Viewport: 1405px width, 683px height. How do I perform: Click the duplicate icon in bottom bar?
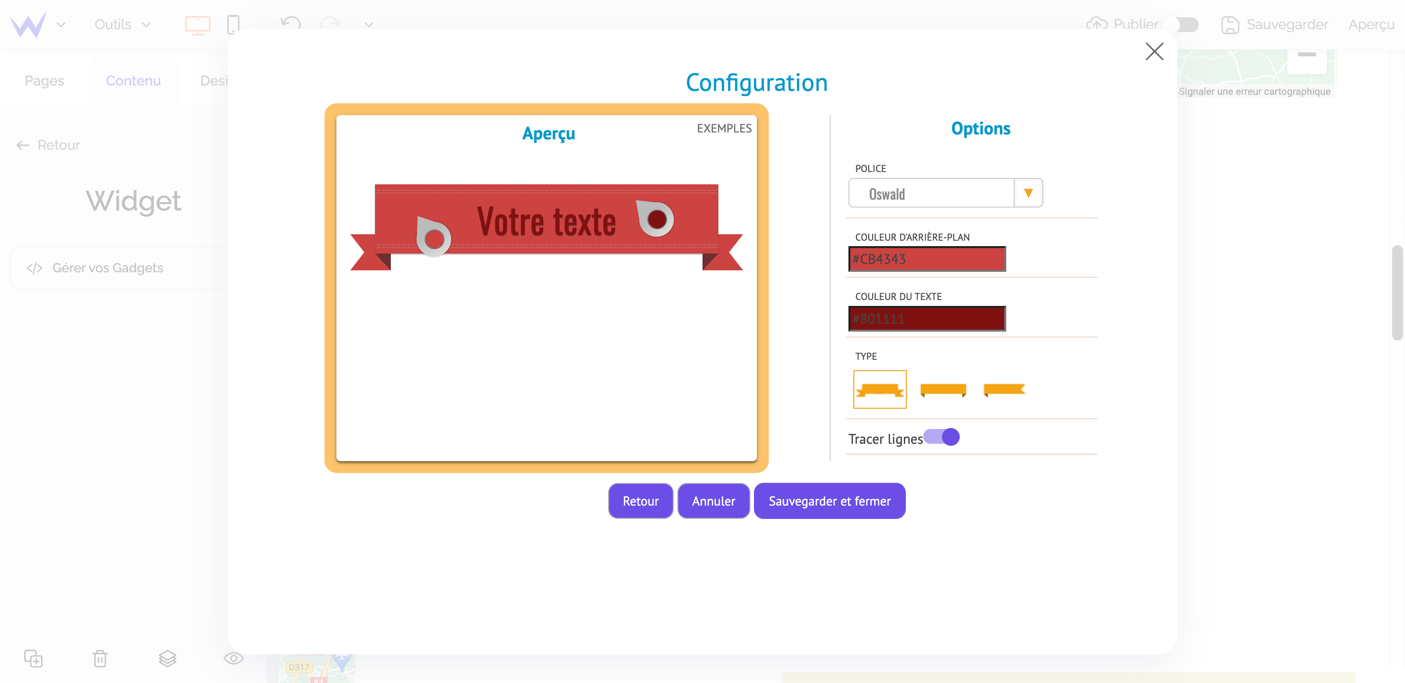click(33, 658)
